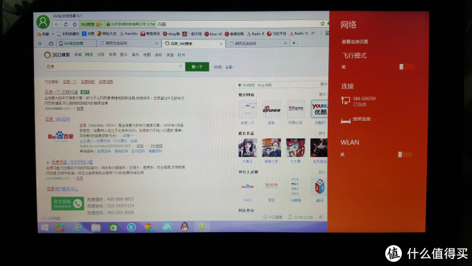472x266 pixels.
Task: Open the QQ penguin taskbar icon
Action: coord(185,226)
